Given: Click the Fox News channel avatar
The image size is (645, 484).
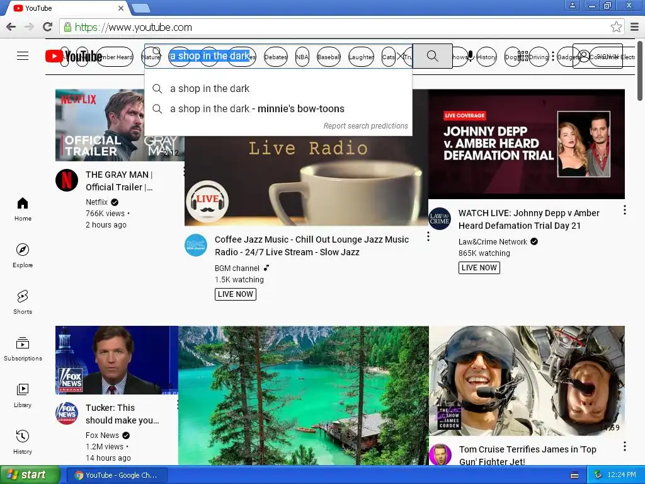Looking at the screenshot, I should pyautogui.click(x=67, y=413).
